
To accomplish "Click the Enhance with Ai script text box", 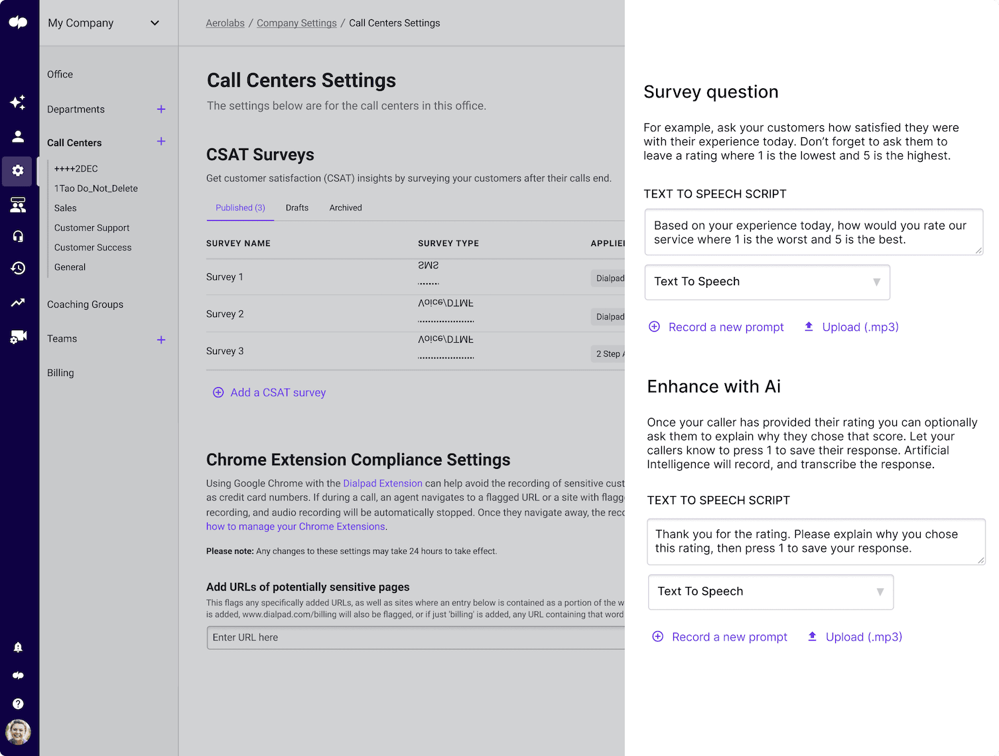I will (x=816, y=542).
